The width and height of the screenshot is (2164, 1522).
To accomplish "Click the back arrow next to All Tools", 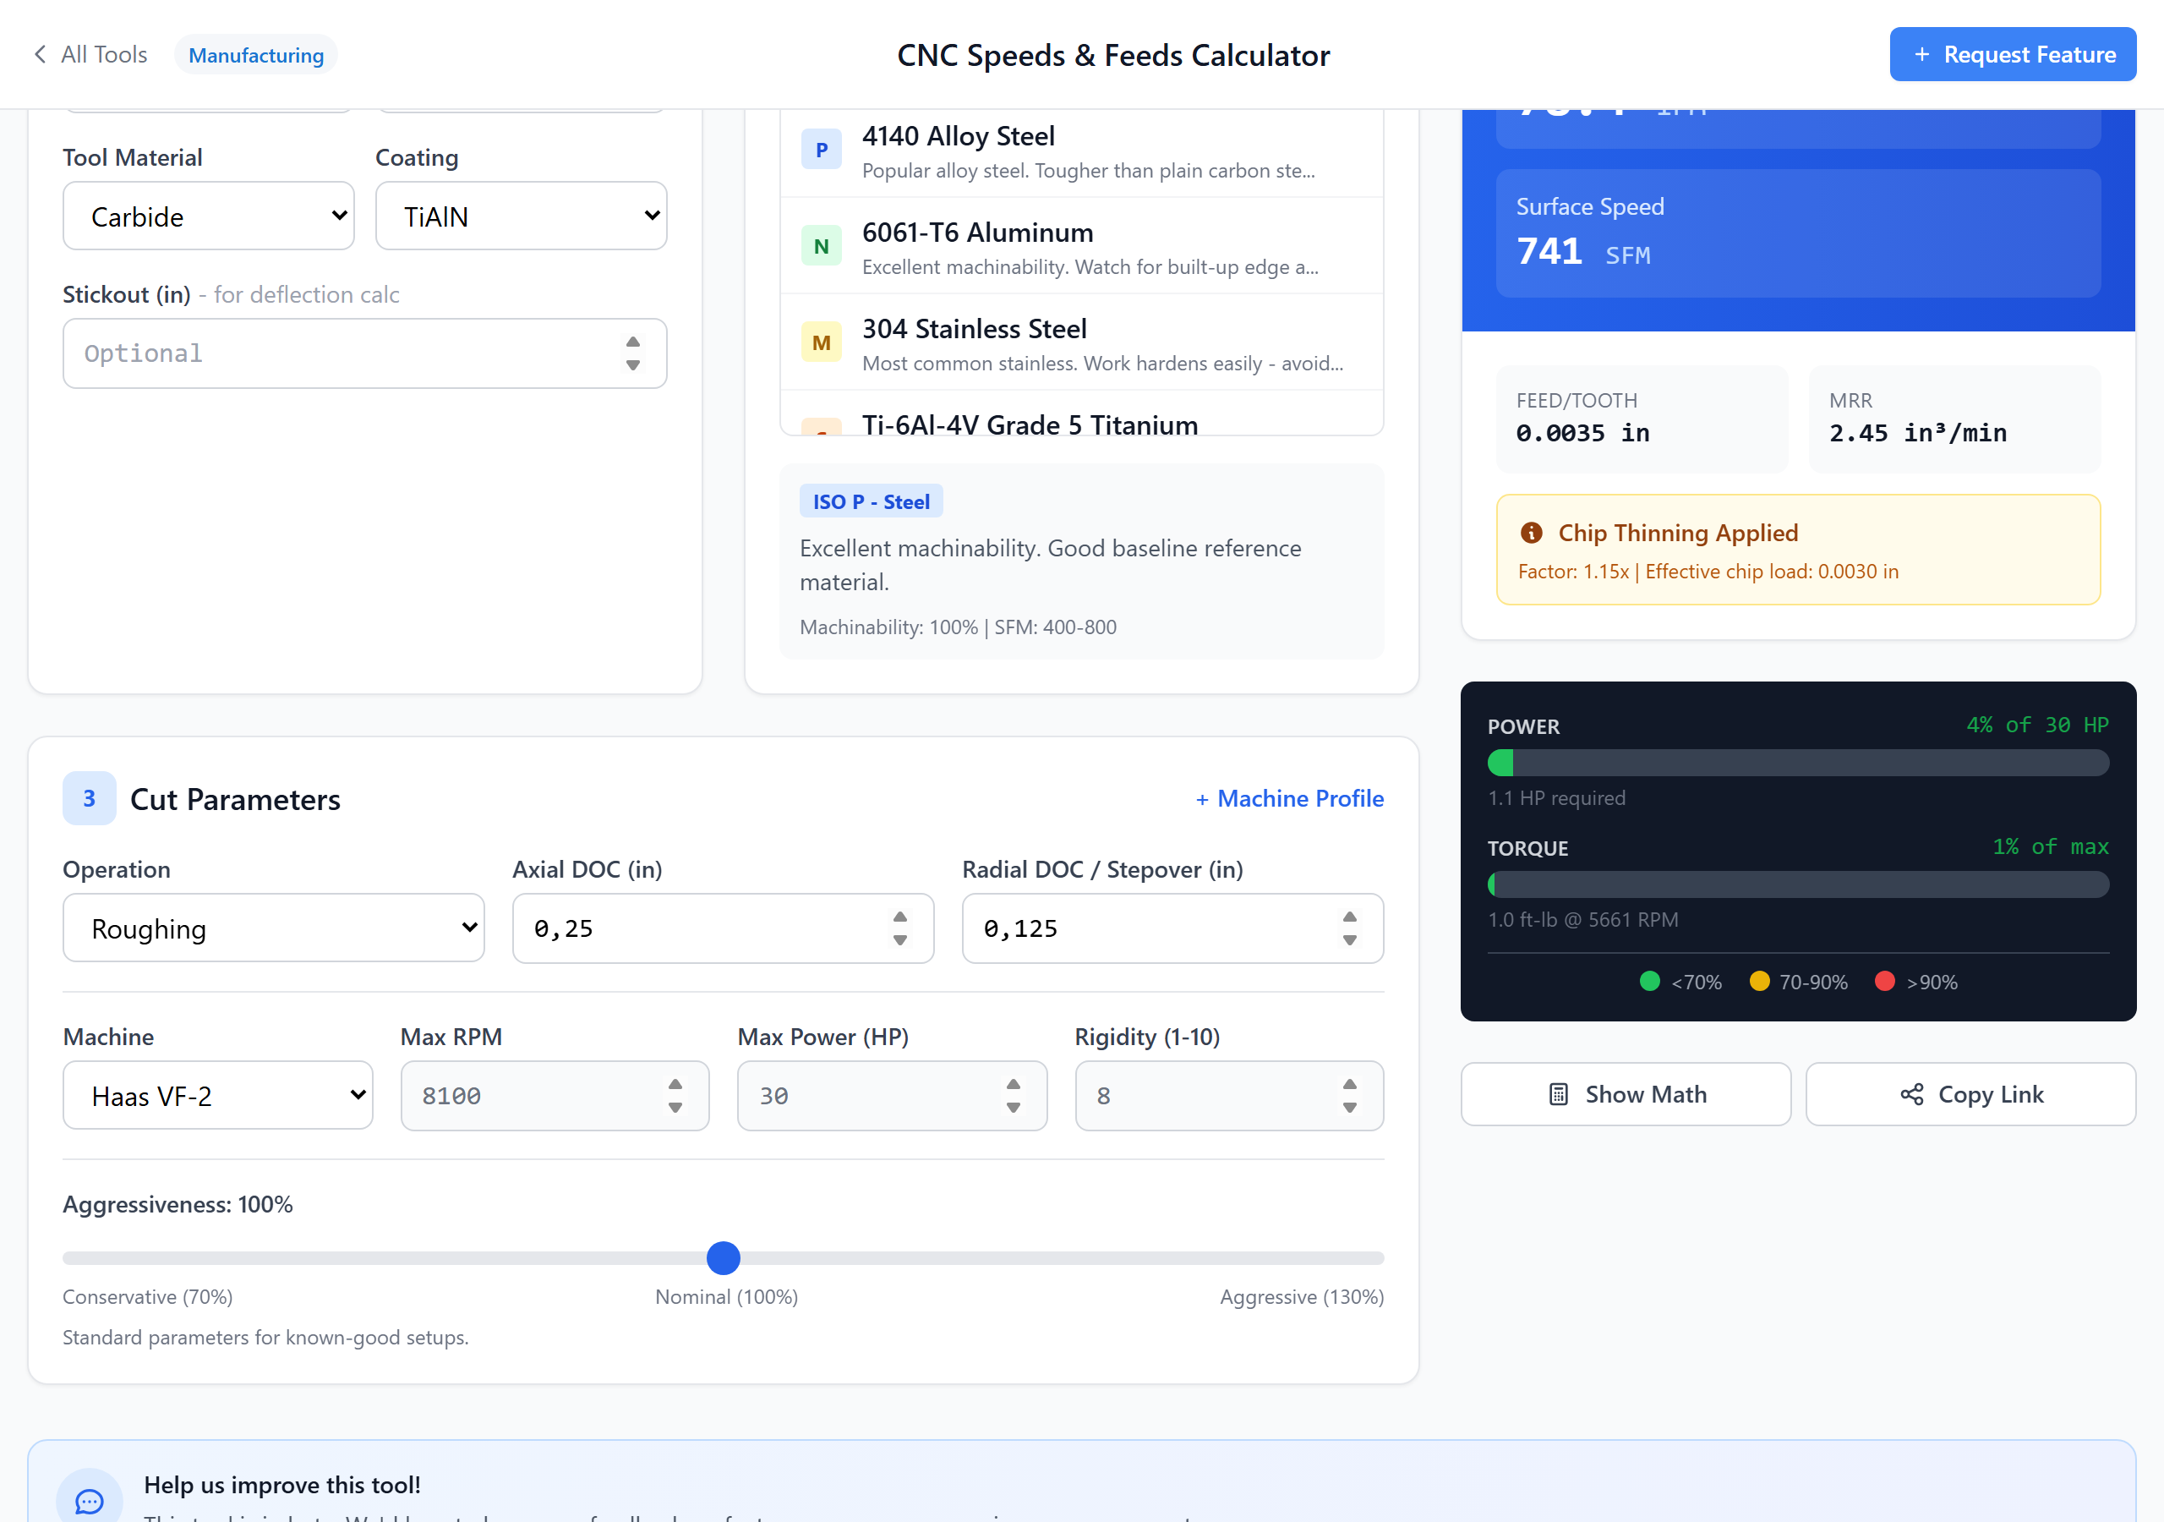I will pos(40,55).
